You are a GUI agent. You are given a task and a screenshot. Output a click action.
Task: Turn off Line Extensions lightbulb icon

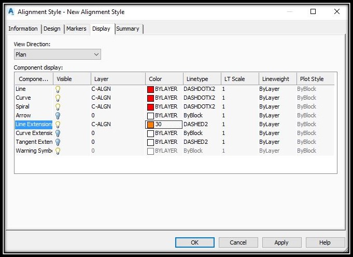point(58,125)
